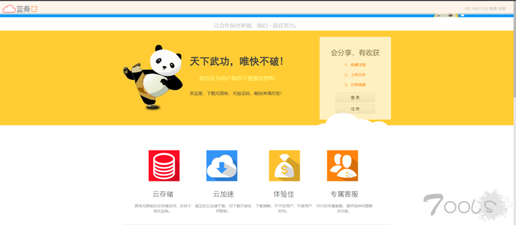Select step 3 分享链接 text

[x=355, y=85]
